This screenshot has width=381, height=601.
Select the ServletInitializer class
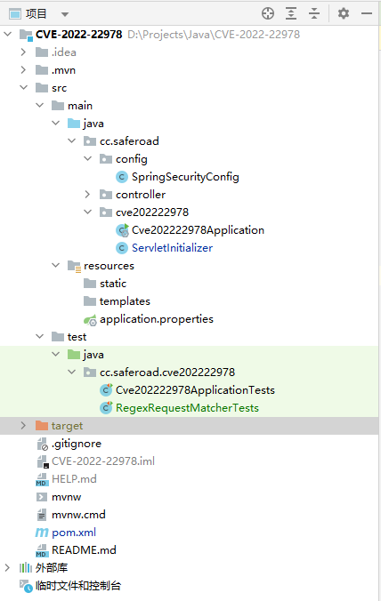click(172, 248)
